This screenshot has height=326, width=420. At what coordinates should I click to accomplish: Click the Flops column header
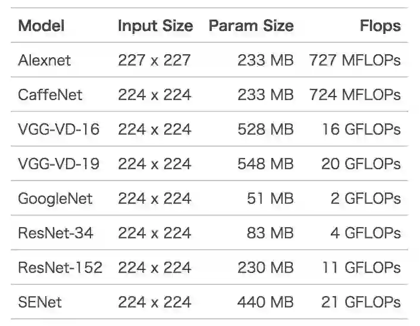point(380,26)
